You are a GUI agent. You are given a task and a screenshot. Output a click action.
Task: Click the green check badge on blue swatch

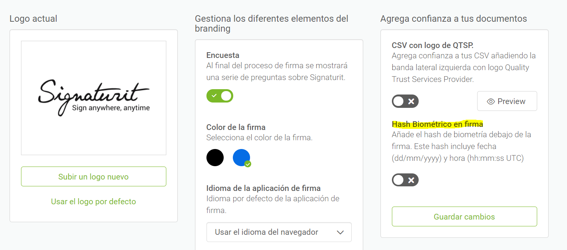tap(248, 164)
